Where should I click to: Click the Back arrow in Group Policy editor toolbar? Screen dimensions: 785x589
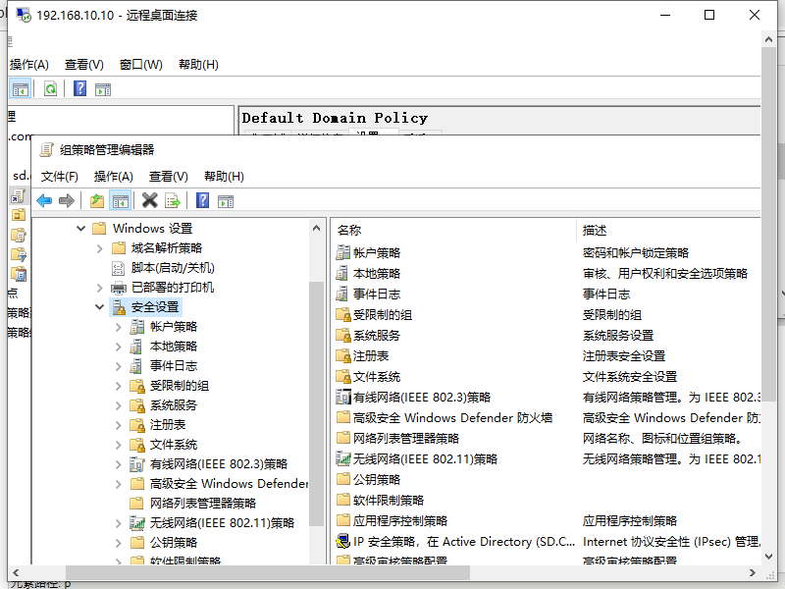click(x=44, y=201)
